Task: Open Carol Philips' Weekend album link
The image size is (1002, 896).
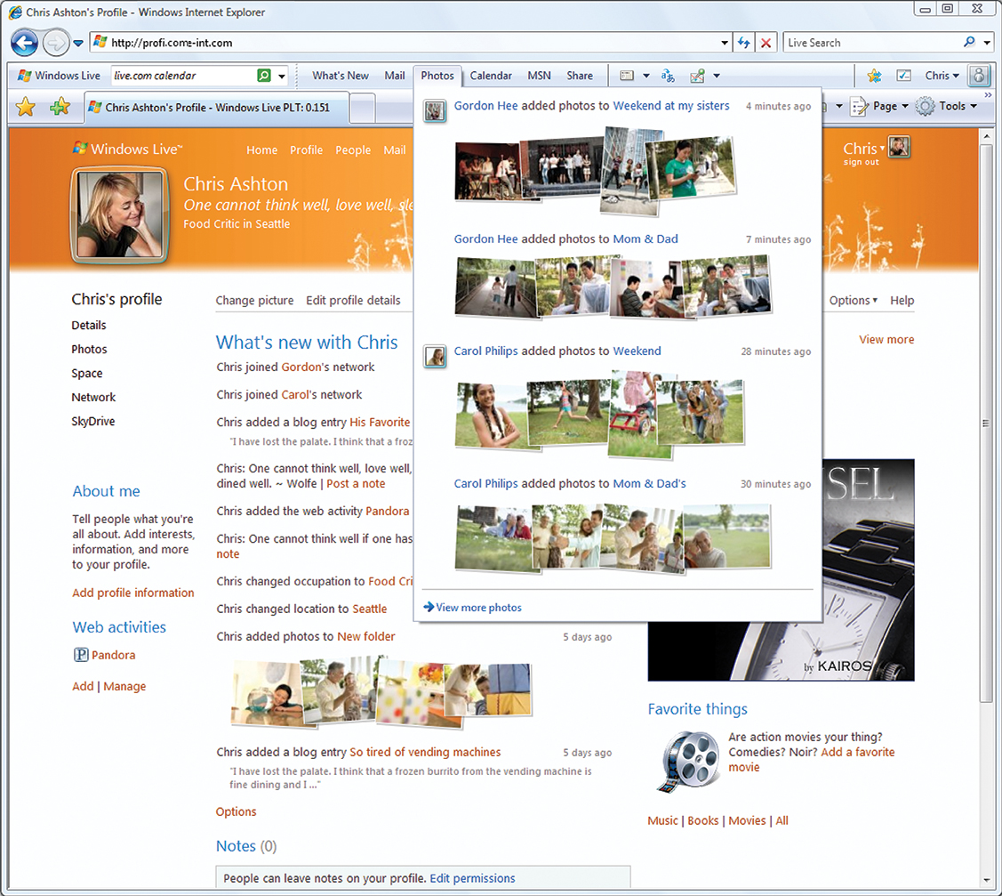Action: [637, 351]
